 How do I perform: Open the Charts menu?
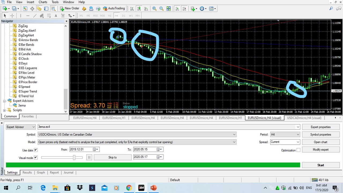click(x=43, y=2)
